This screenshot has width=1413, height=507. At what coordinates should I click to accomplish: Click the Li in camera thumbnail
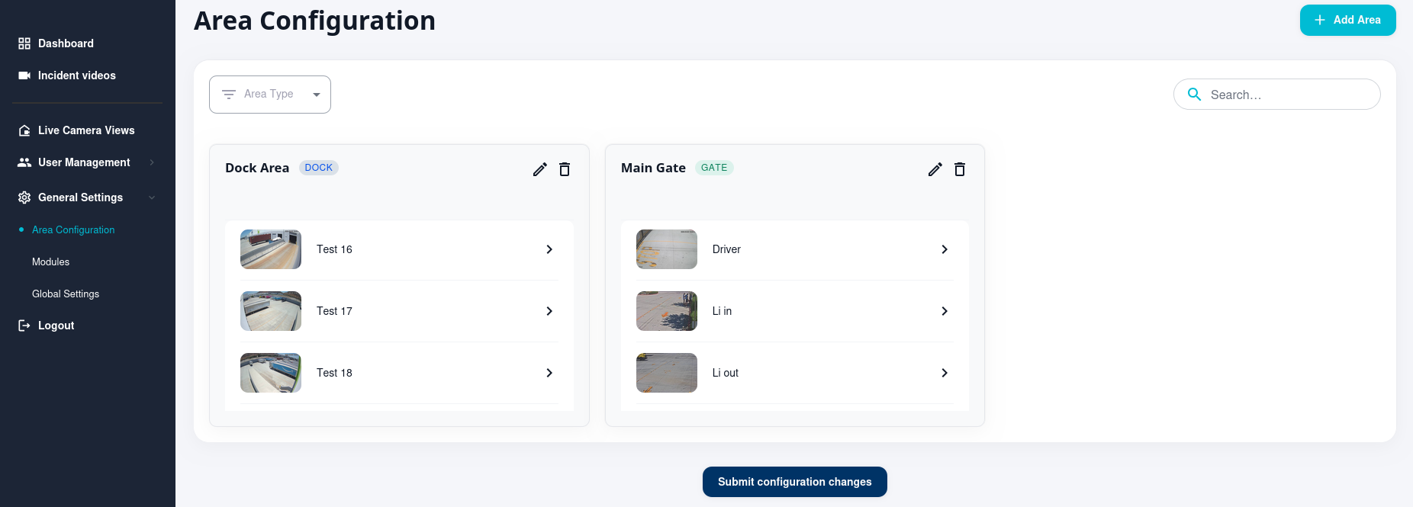pyautogui.click(x=667, y=311)
